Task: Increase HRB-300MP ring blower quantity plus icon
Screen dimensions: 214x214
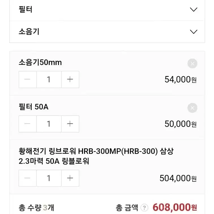Action: tap(70, 178)
